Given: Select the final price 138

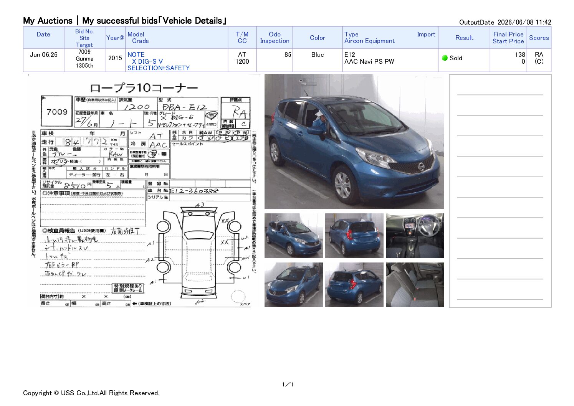Looking at the screenshot, I should coord(520,54).
